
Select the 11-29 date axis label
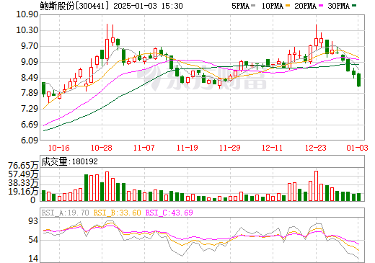click(230, 148)
